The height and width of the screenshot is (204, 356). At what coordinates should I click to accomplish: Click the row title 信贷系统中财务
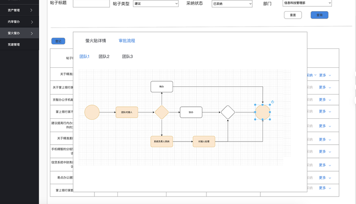click(x=62, y=164)
